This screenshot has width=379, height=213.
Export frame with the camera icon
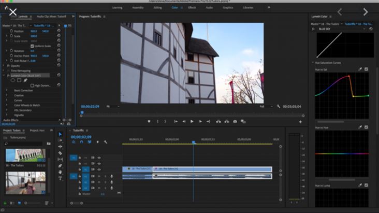point(235,121)
